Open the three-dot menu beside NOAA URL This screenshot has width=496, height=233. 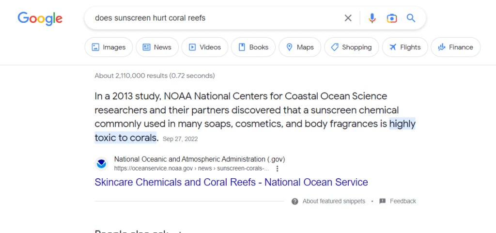(278, 169)
